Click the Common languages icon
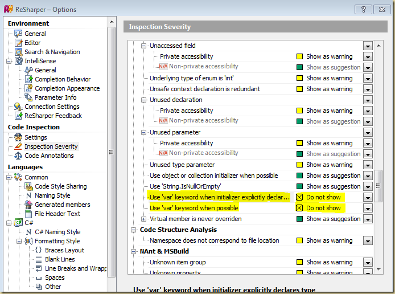Viewport: 395px width, 294px height. click(18, 177)
